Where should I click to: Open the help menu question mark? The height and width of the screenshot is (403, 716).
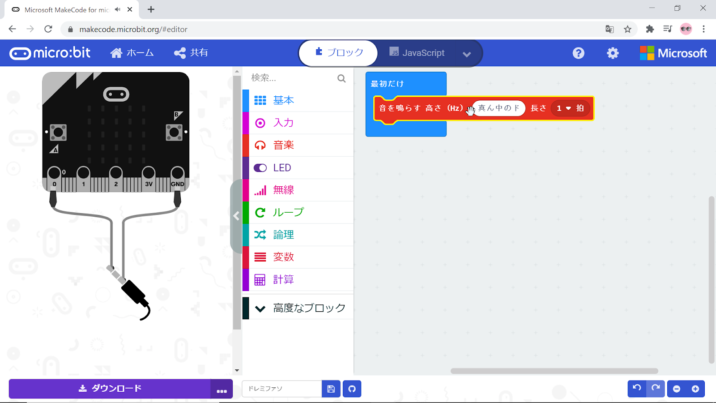(x=578, y=53)
